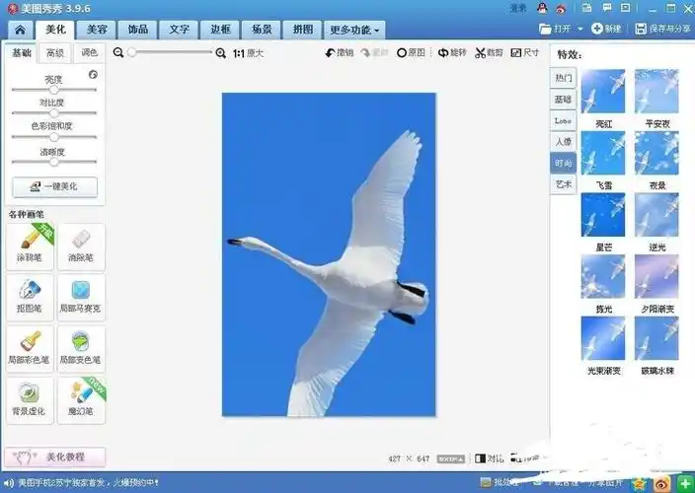Select the 局部变色笔 color change brush
This screenshot has height=493, width=695.
tap(81, 349)
